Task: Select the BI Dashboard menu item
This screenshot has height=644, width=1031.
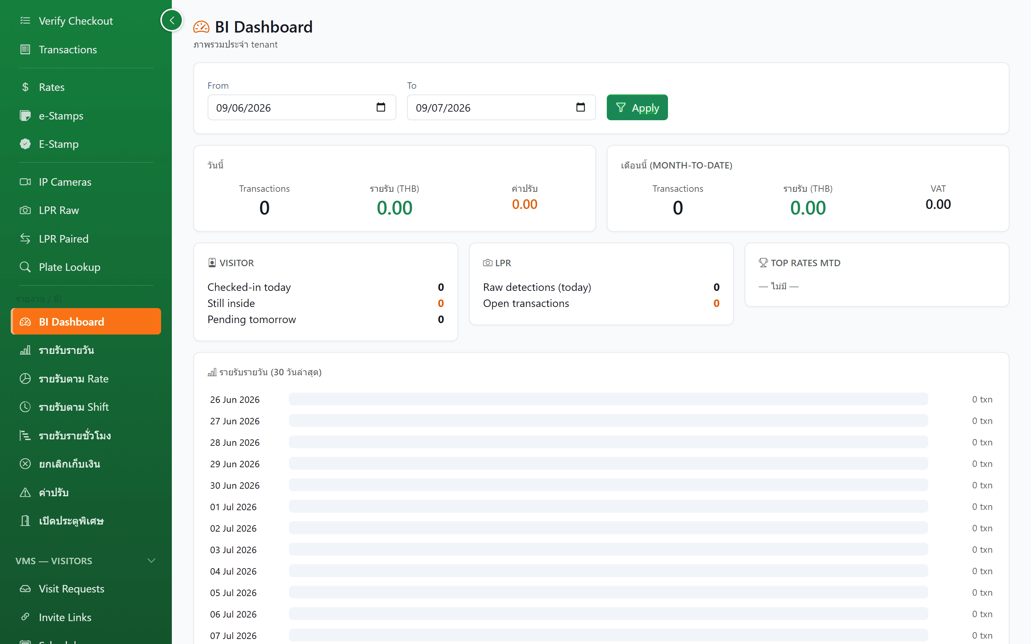Action: point(86,322)
